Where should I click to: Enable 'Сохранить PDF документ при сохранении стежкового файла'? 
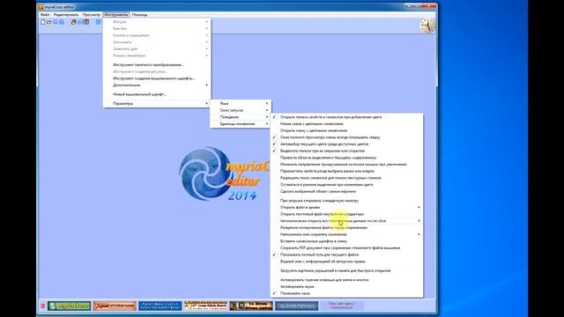346,248
